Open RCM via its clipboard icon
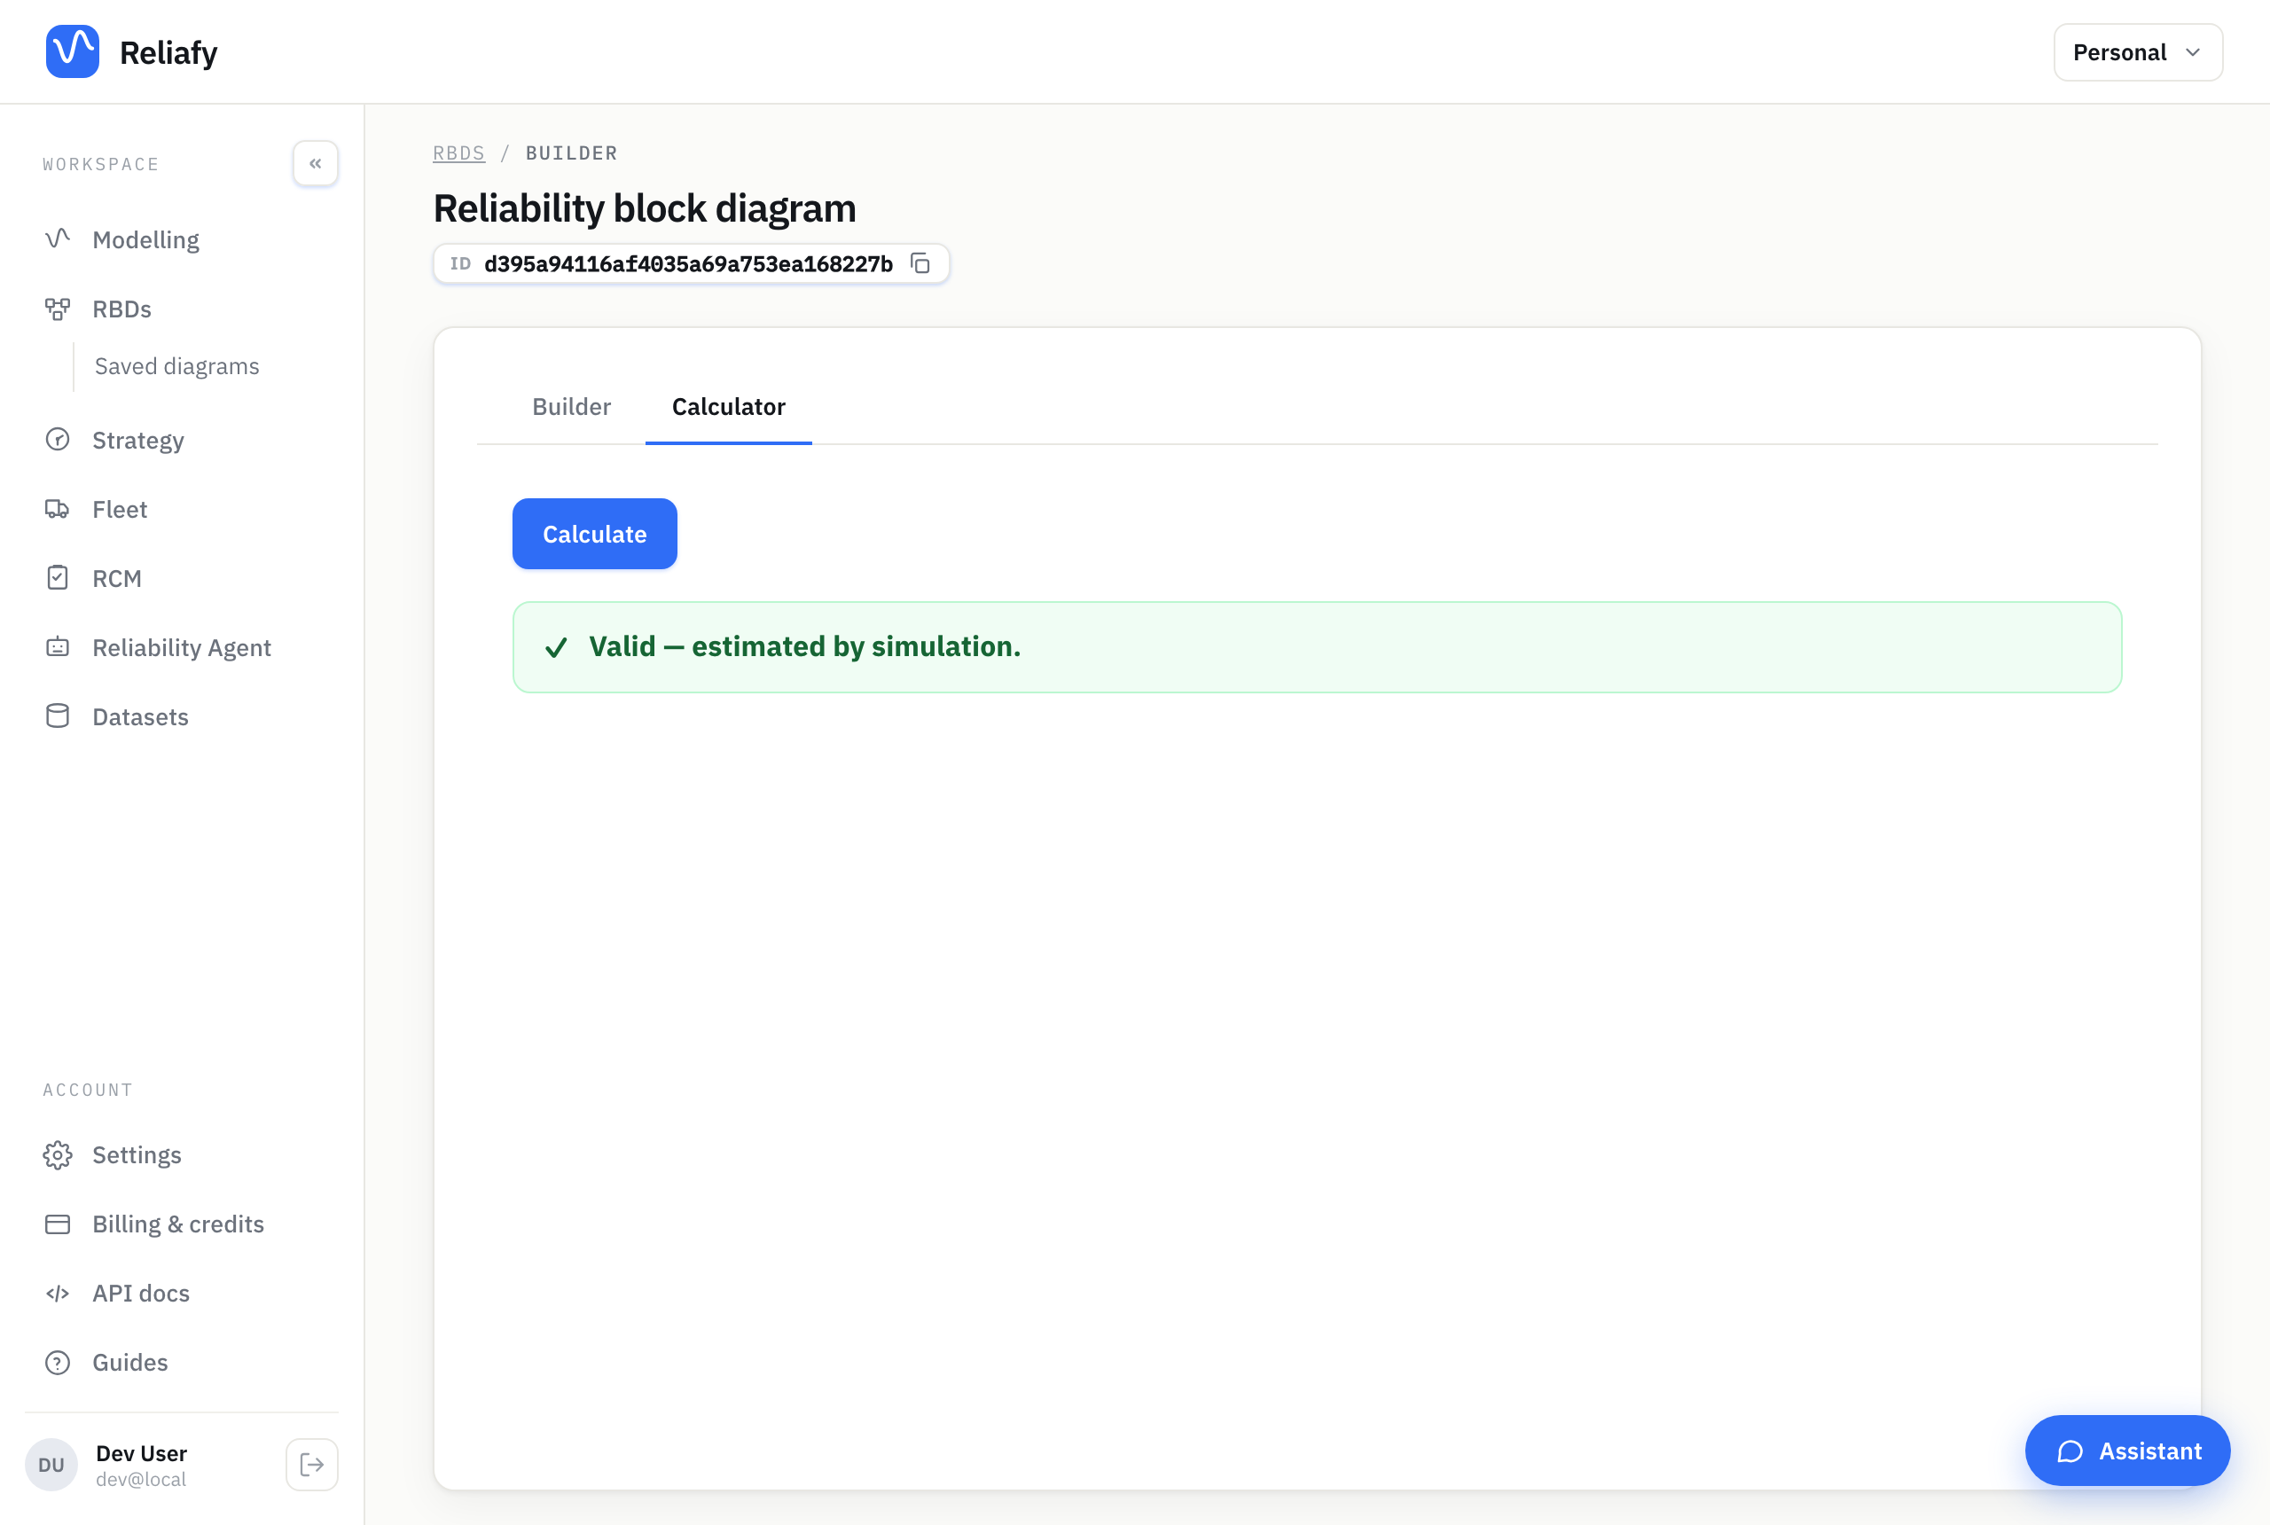This screenshot has height=1525, width=2270. tap(58, 578)
